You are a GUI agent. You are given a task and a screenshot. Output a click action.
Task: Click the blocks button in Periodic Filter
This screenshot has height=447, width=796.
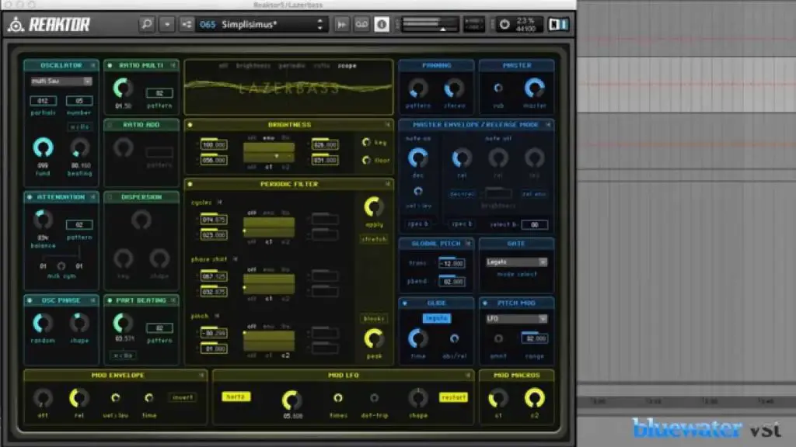374,318
